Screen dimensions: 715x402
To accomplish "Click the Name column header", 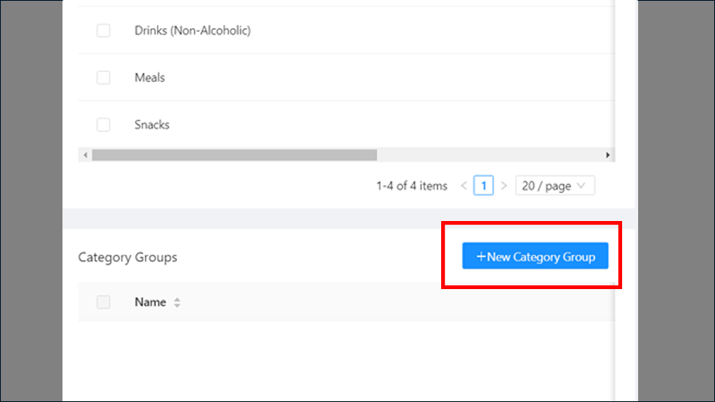I will pos(150,302).
